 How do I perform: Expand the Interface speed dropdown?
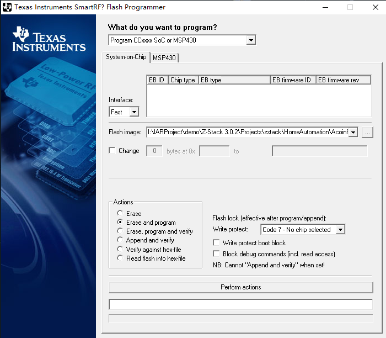pyautogui.click(x=134, y=112)
